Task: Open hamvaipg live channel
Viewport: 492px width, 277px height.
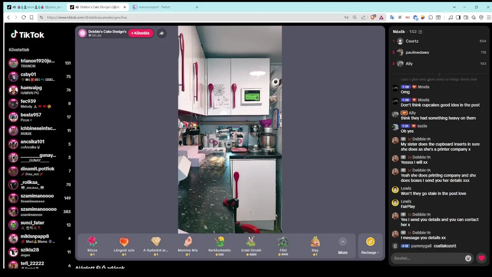Action: [x=40, y=90]
